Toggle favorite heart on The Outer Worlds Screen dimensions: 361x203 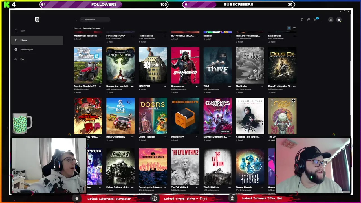(293, 101)
